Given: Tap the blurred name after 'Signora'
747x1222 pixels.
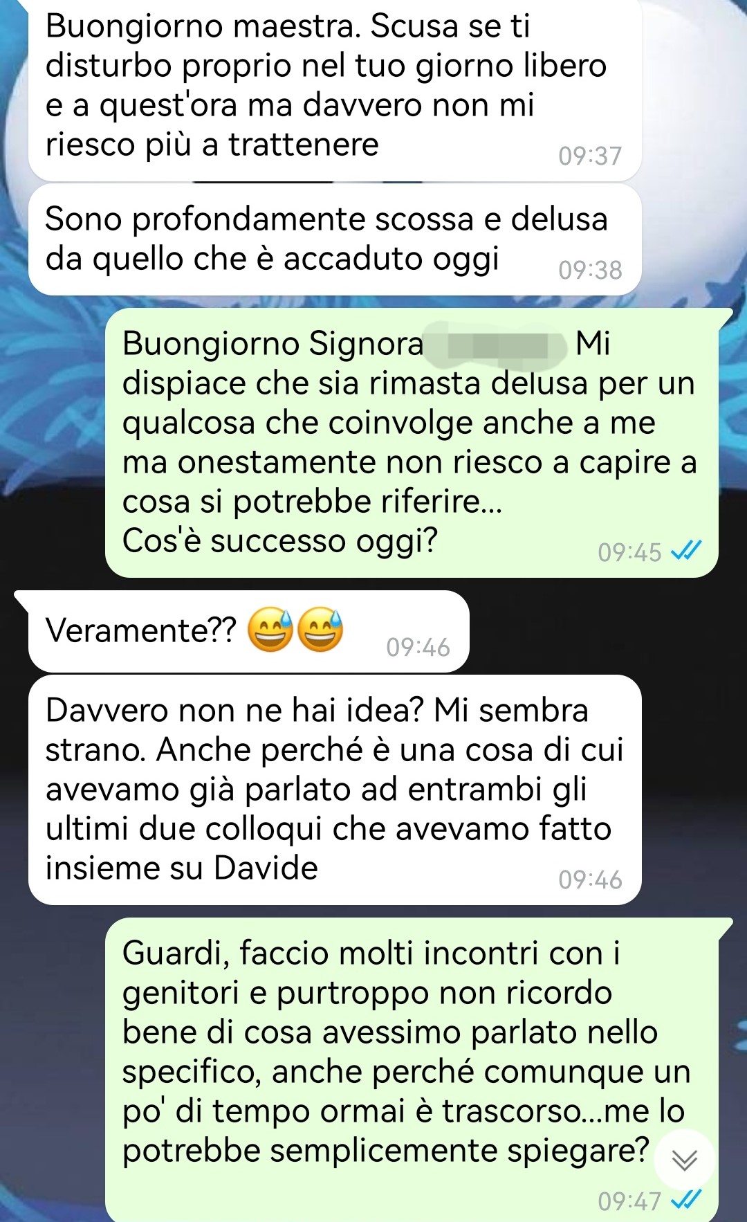Looking at the screenshot, I should 497,345.
